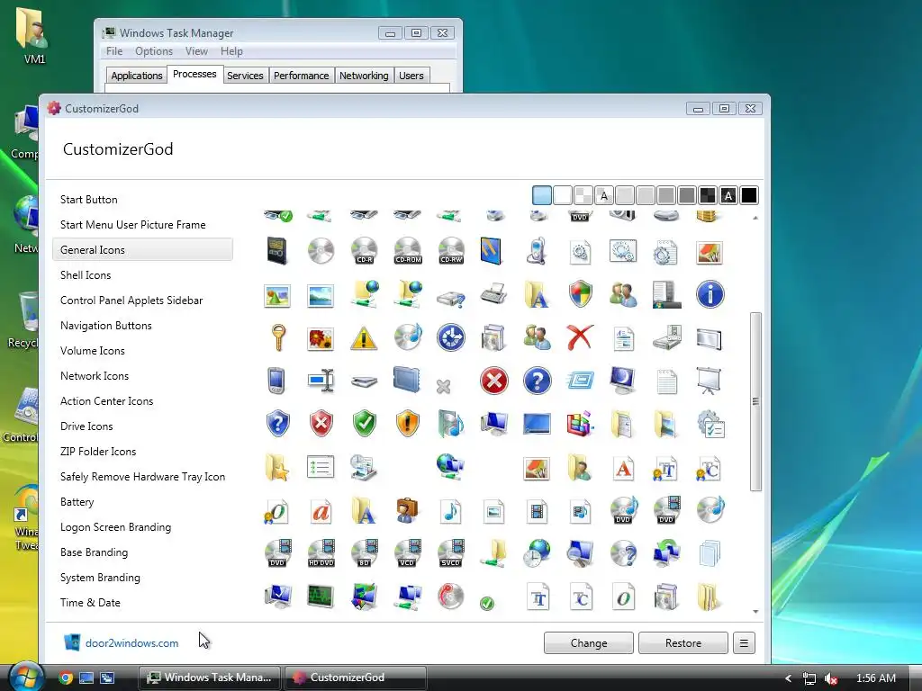This screenshot has height=691, width=922.
Task: Open the Action Center Icons category
Action: tap(106, 401)
